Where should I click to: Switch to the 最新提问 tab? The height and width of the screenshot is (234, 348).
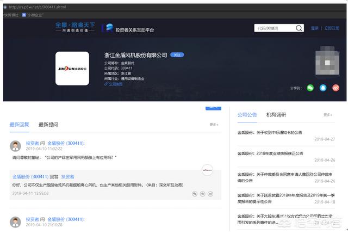click(x=48, y=125)
